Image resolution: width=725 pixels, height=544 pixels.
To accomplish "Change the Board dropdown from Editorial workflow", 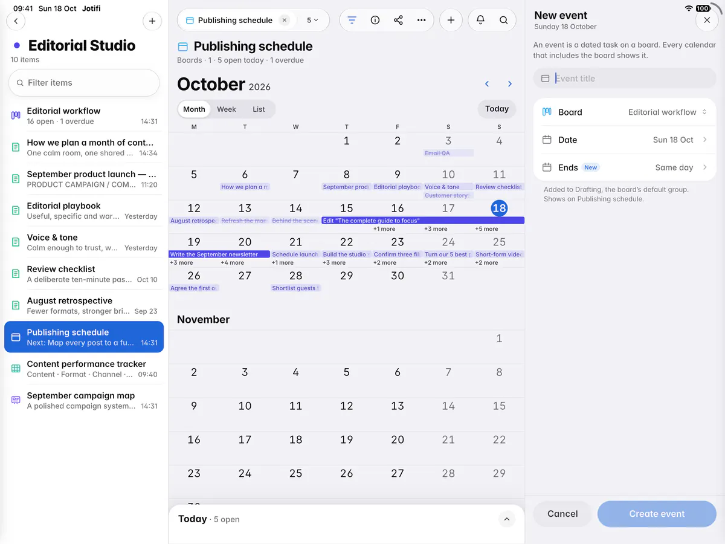I will (625, 112).
